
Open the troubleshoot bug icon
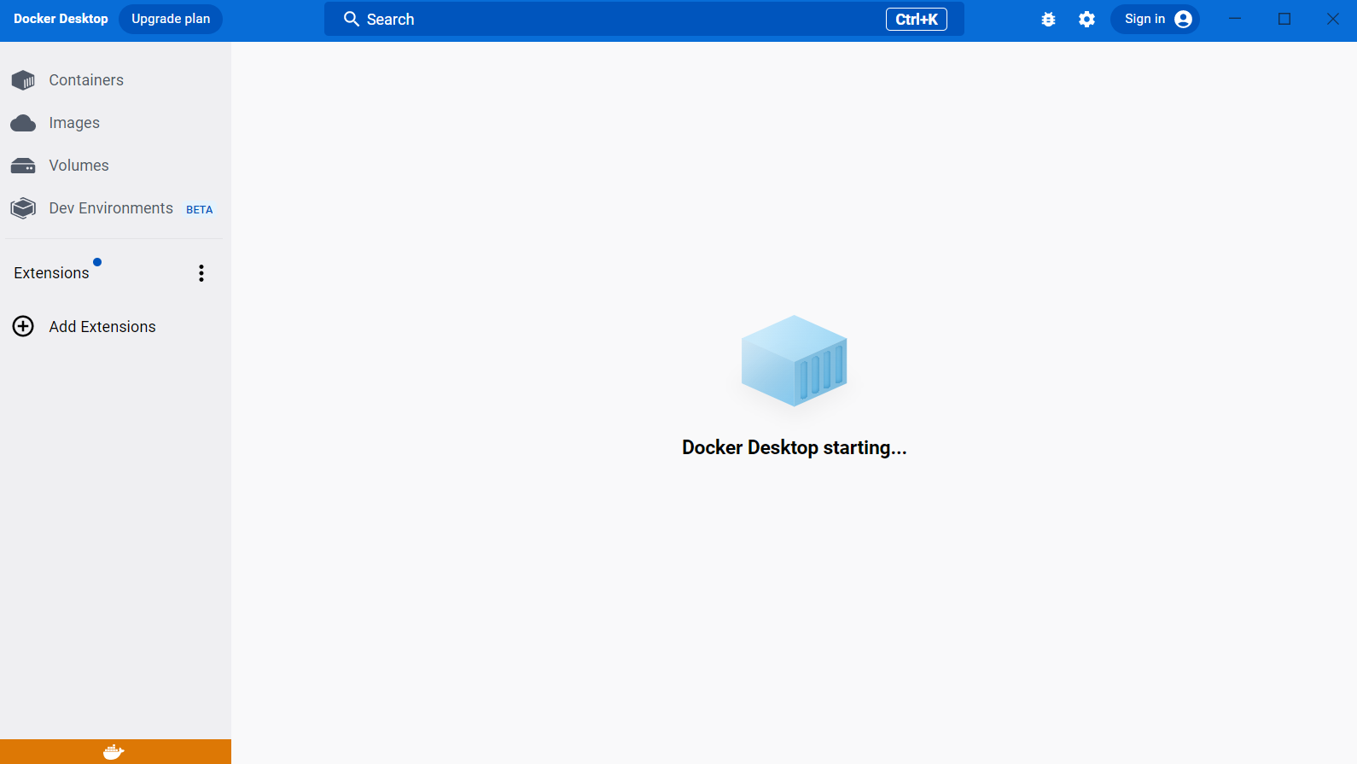(x=1048, y=19)
